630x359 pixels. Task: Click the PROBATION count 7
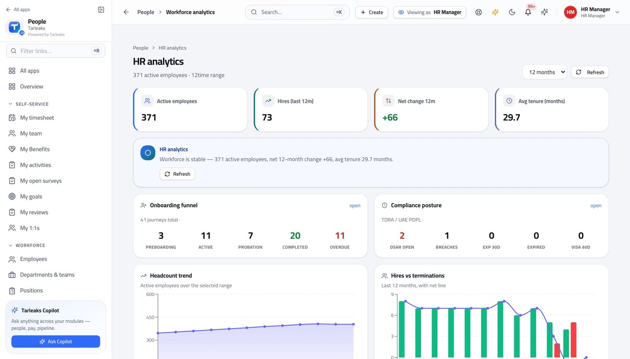250,236
